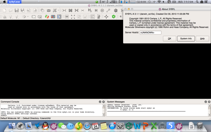Click the green-red rotating arrows icon
This screenshot has height=132, width=211.
click(47, 17)
